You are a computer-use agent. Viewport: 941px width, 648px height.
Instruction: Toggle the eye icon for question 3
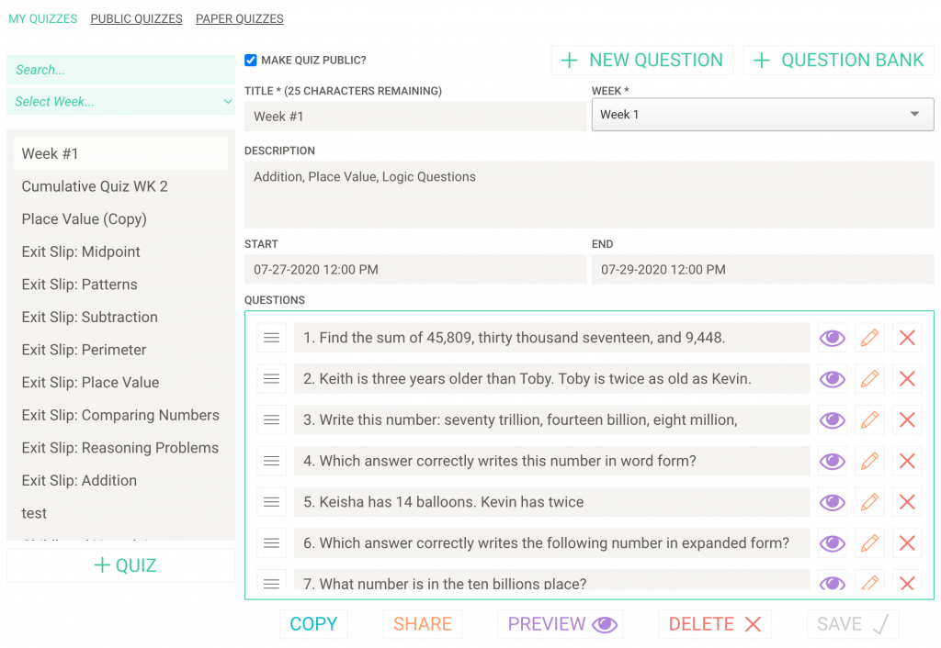pos(832,420)
